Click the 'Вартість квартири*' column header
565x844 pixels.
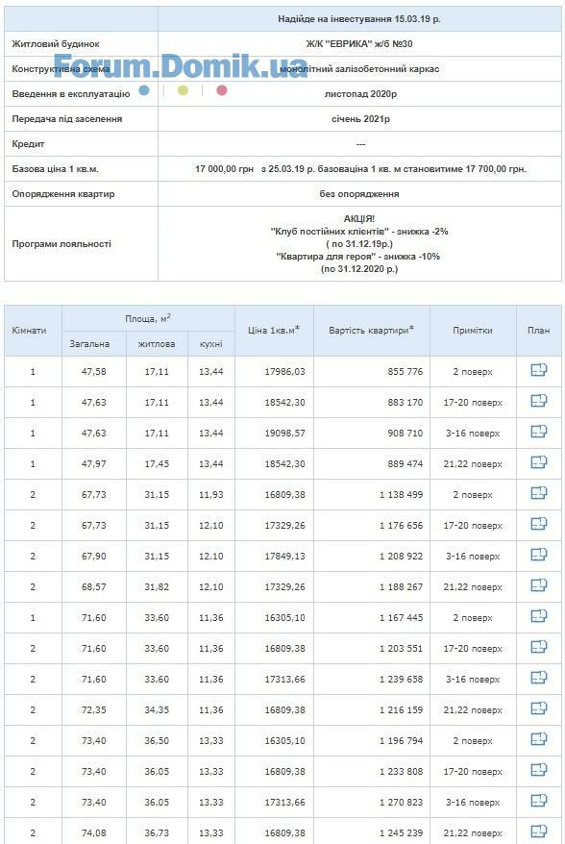click(x=371, y=330)
